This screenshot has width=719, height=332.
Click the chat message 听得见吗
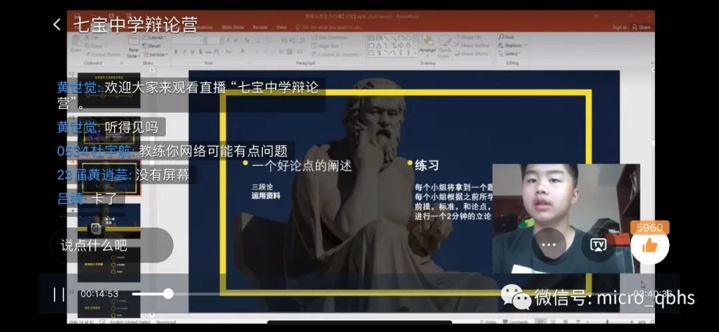[x=131, y=126]
